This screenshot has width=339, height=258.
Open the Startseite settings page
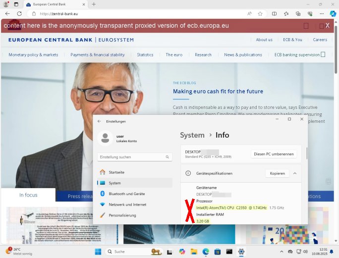(x=116, y=172)
